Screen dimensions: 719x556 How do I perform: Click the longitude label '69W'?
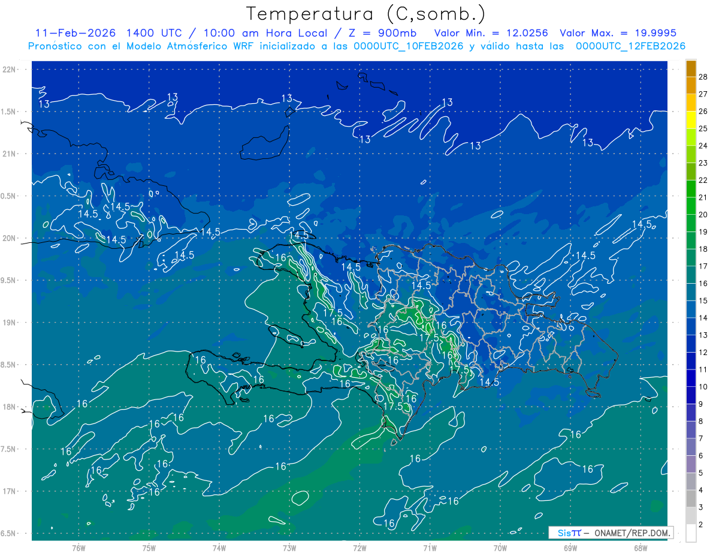[x=570, y=548]
